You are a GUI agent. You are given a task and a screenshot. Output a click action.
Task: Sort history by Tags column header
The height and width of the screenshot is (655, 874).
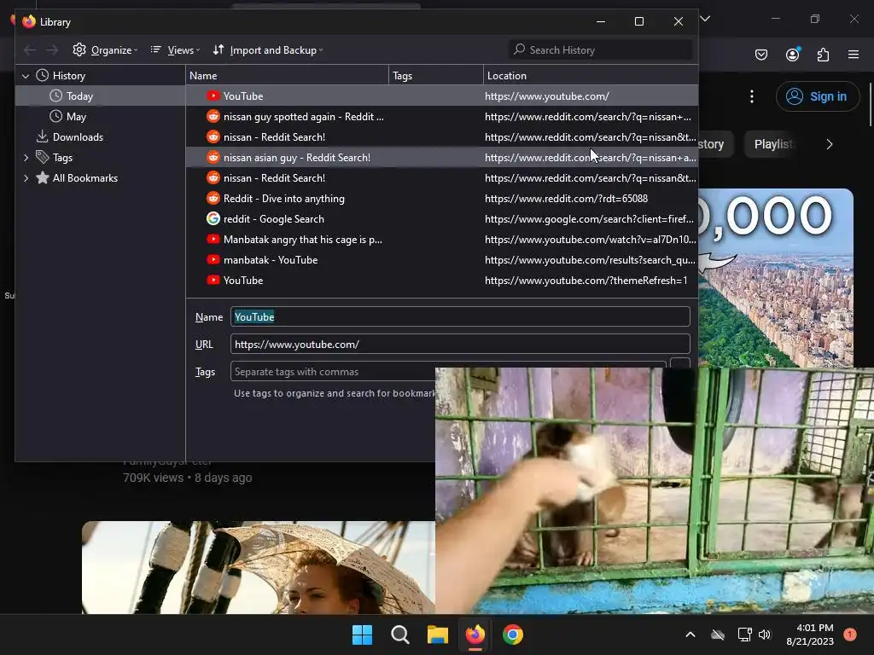(x=436, y=76)
